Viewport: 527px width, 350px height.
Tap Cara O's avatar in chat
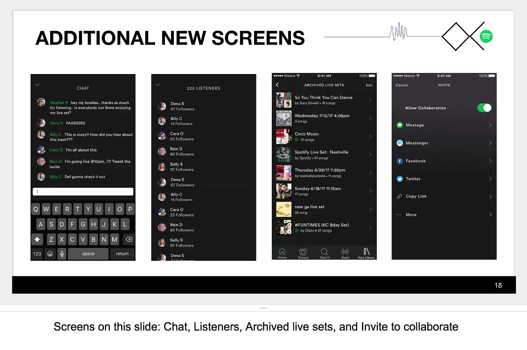(x=41, y=150)
